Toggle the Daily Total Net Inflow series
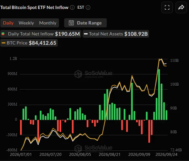 [41, 34]
